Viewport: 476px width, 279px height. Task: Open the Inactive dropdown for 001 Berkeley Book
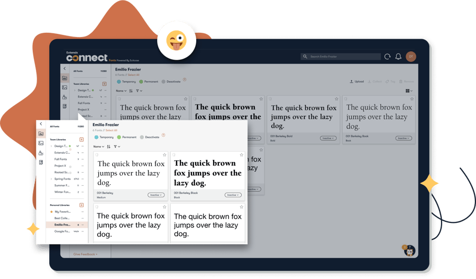click(x=404, y=138)
